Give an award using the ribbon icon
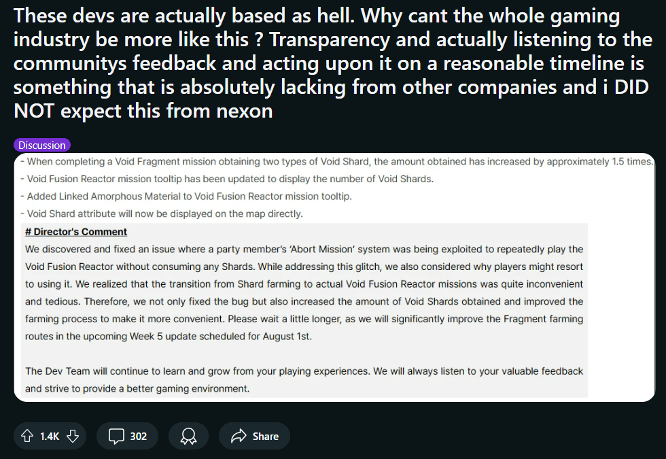The width and height of the screenshot is (666, 459). (188, 436)
